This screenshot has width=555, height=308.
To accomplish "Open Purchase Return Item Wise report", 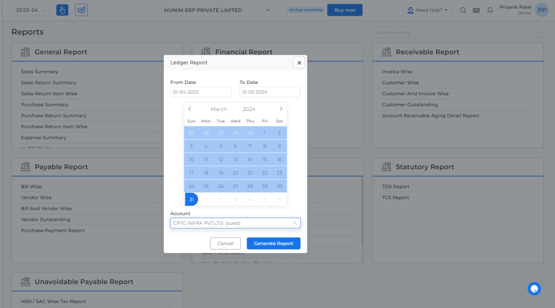I will [54, 126].
